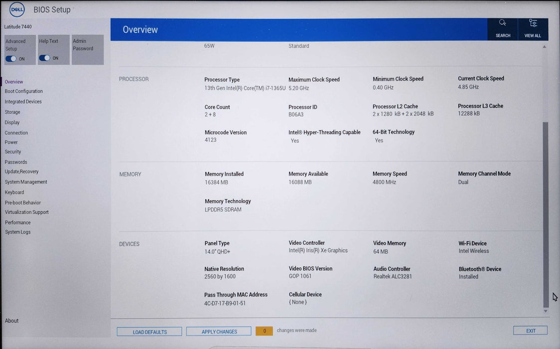Click Memory Speed 4800 MHz
Viewport: 560px width, 349px height.
384,182
